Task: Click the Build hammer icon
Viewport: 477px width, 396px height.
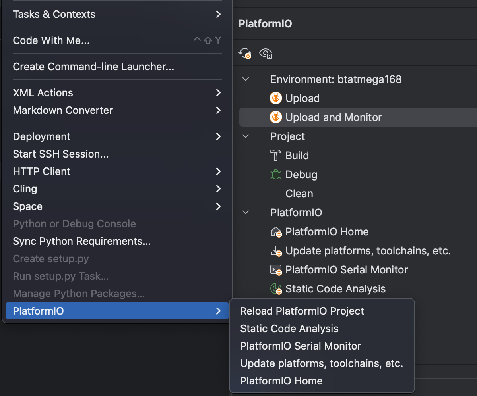Action: tap(275, 156)
